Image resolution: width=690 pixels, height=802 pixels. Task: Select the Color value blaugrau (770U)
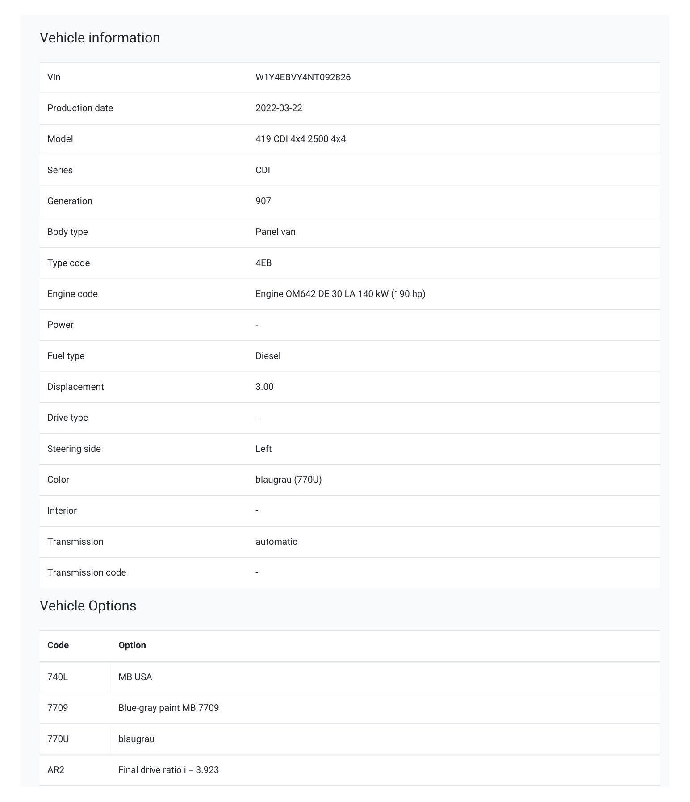(x=289, y=480)
